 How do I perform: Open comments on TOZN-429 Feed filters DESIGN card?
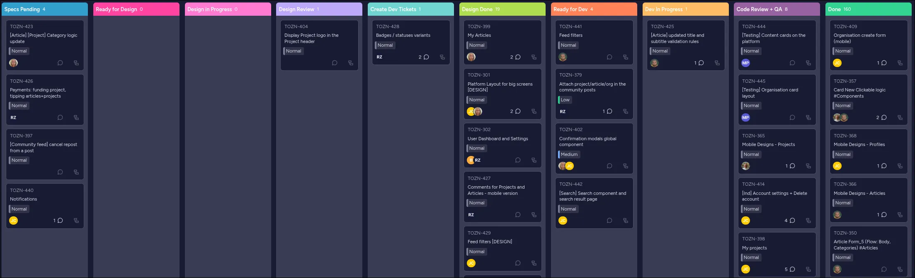click(518, 263)
